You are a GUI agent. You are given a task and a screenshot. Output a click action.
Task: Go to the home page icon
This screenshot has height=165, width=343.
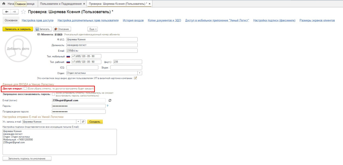[x=3, y=4]
